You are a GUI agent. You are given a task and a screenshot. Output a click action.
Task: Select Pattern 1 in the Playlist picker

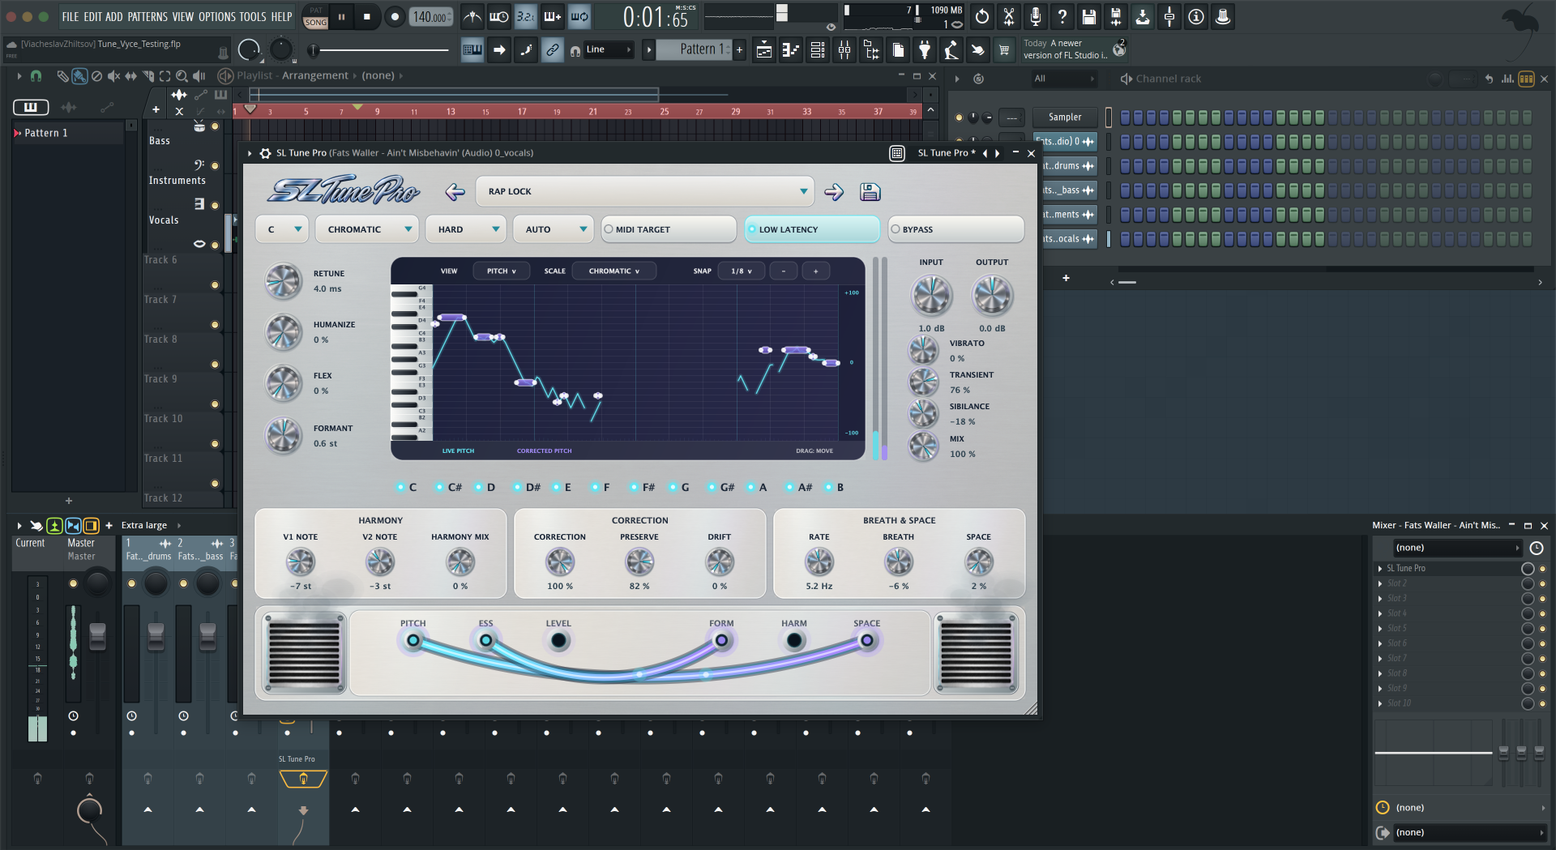click(68, 133)
